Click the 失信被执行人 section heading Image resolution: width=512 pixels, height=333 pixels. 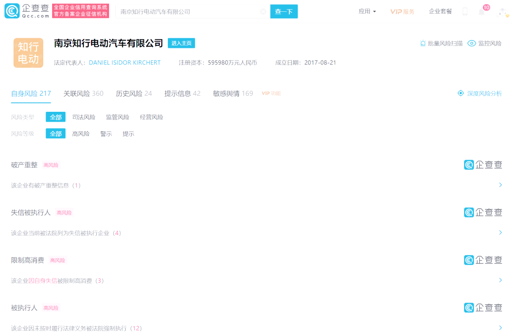click(31, 213)
